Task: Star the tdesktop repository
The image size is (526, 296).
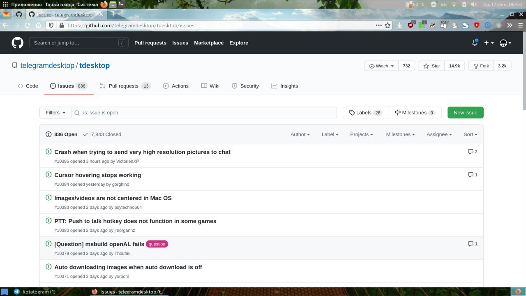Action: click(431, 66)
